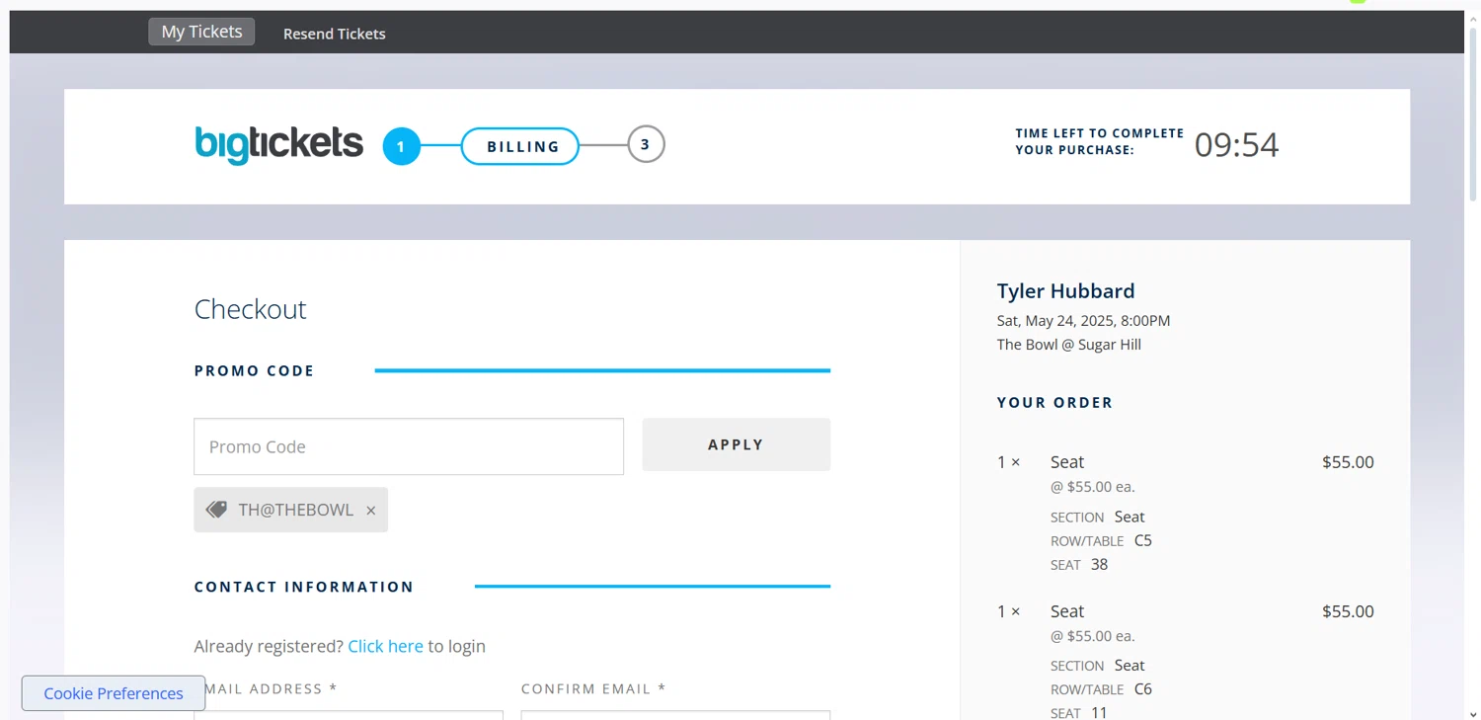Apply the promo code
The height and width of the screenshot is (720, 1481).
(x=737, y=444)
